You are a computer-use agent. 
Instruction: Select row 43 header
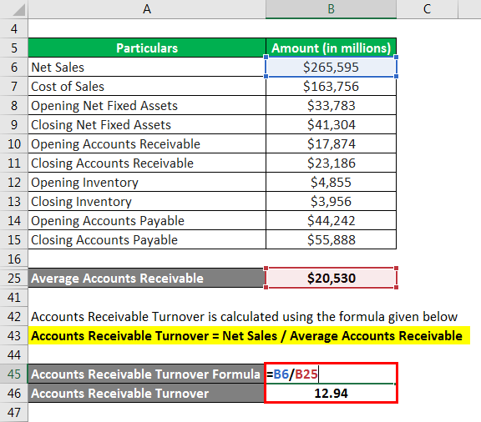14,335
